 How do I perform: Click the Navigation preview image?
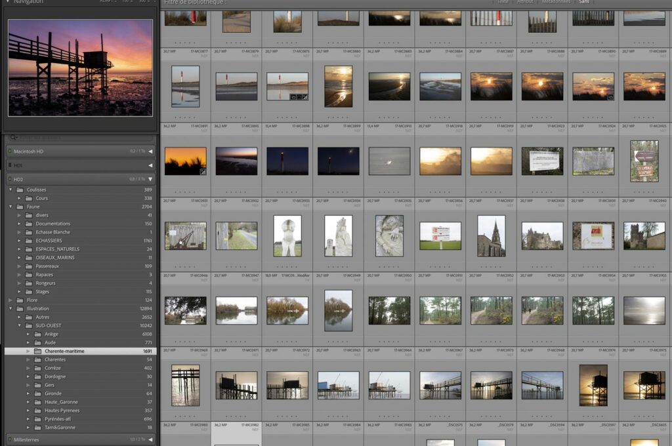(x=81, y=68)
